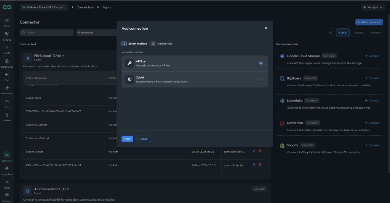Connect to Google Cloud Storage

[372, 56]
